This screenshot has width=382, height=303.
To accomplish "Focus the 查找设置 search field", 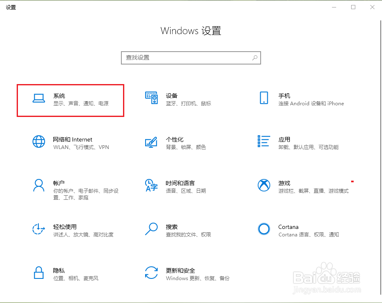I will coord(191,58).
